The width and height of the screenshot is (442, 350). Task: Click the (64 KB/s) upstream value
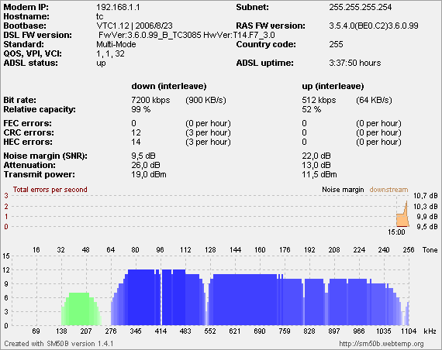pyautogui.click(x=374, y=100)
